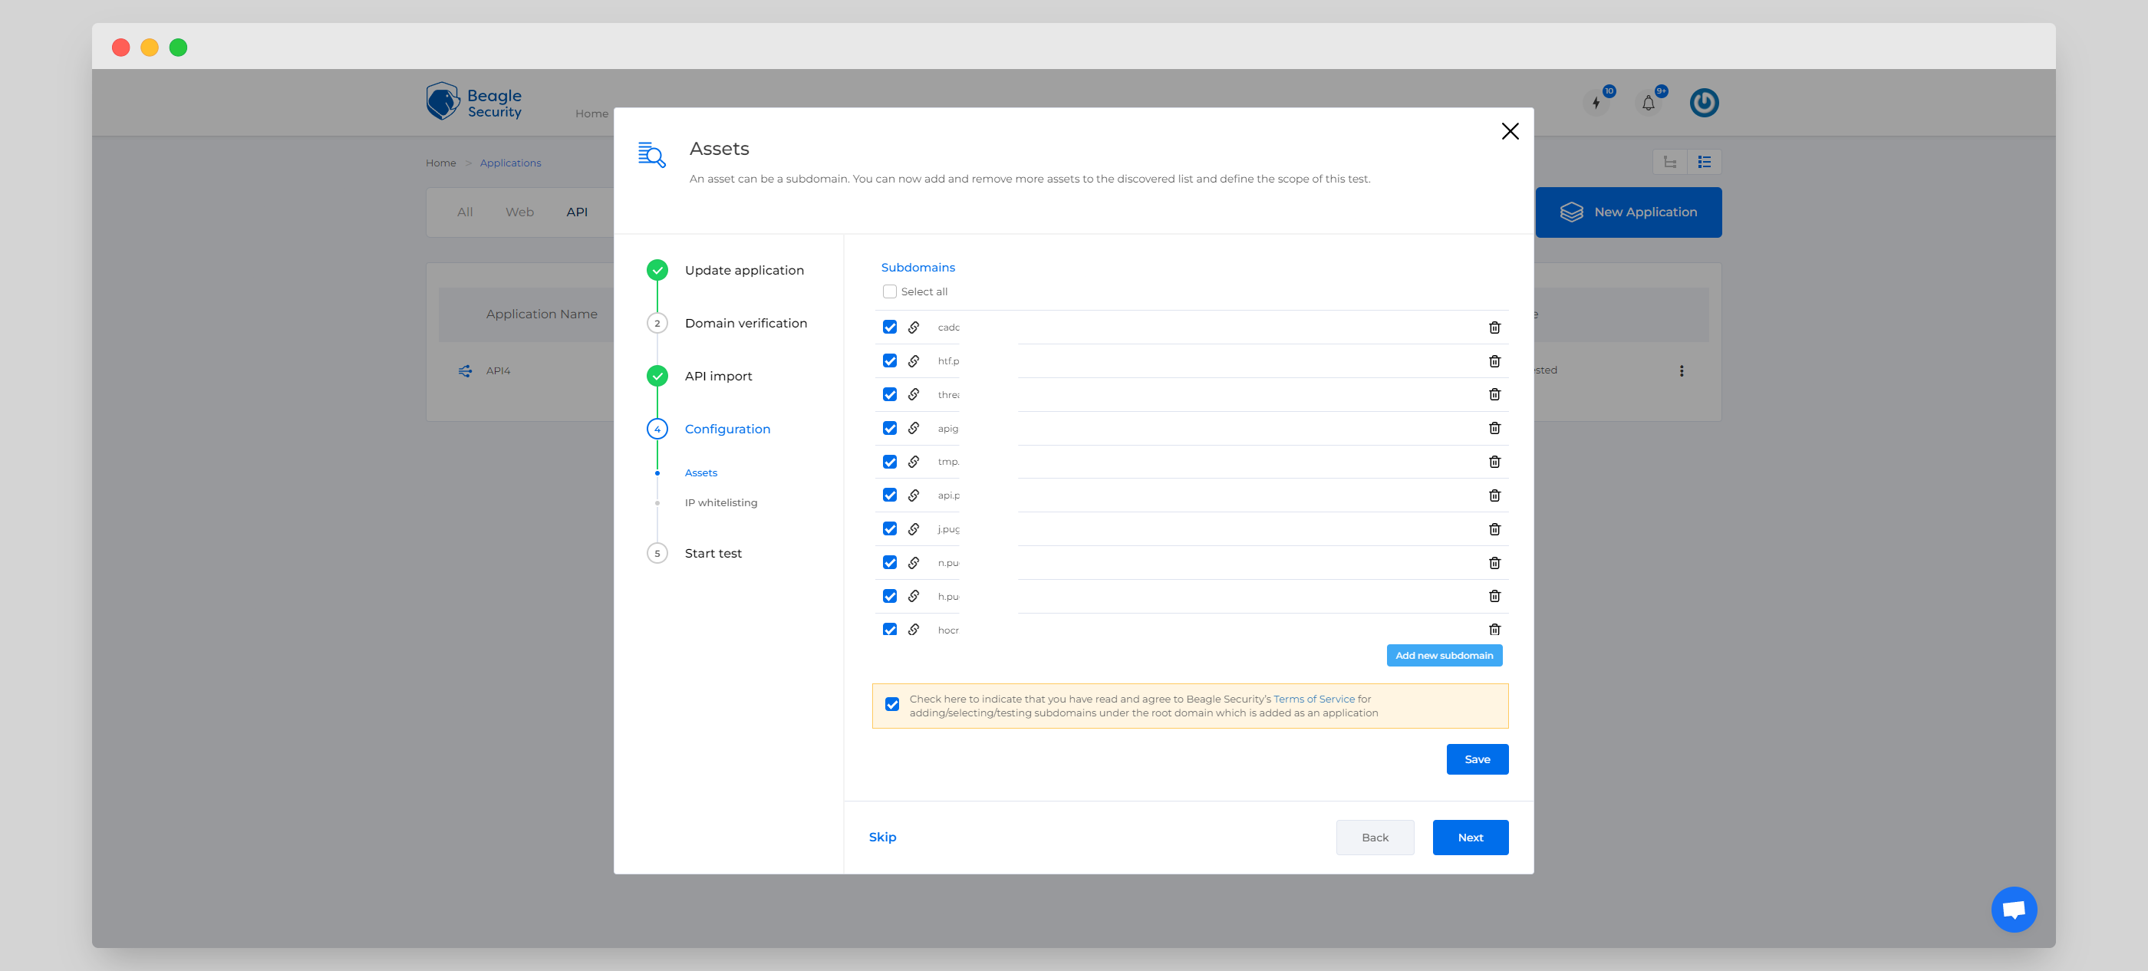The width and height of the screenshot is (2148, 971).
Task: Close the Assets dialog
Action: [x=1509, y=132]
